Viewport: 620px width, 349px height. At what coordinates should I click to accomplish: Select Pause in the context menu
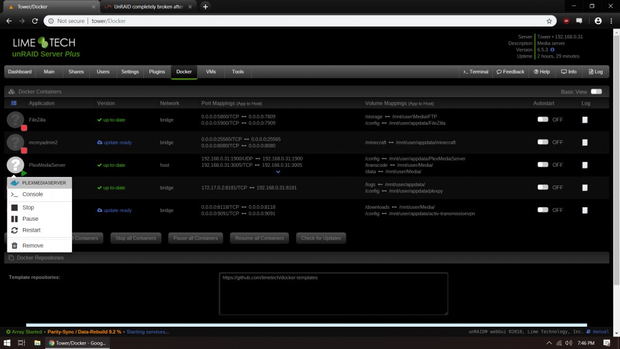(40, 219)
